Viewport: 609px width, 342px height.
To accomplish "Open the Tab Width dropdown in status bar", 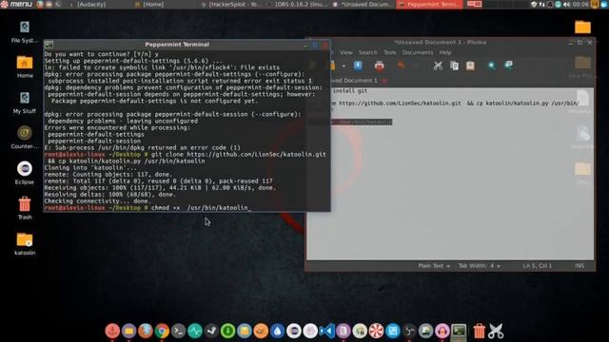I will (x=480, y=266).
